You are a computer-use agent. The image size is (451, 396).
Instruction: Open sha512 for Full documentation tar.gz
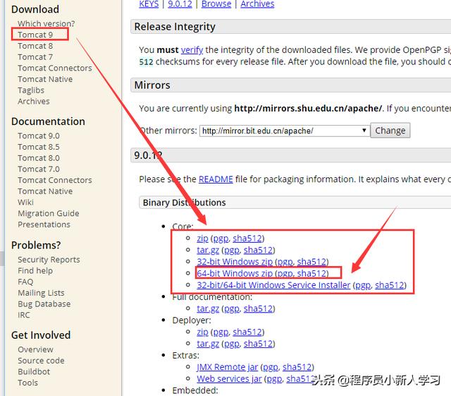click(258, 308)
